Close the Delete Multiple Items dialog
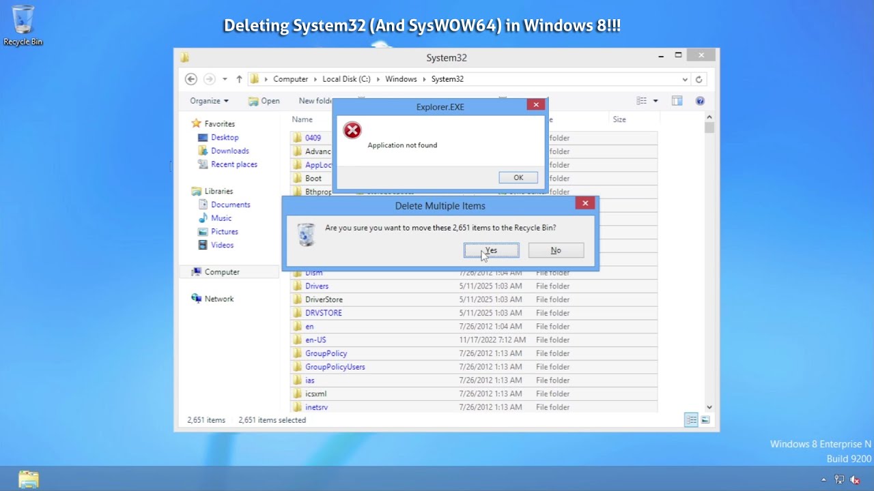 coord(585,203)
